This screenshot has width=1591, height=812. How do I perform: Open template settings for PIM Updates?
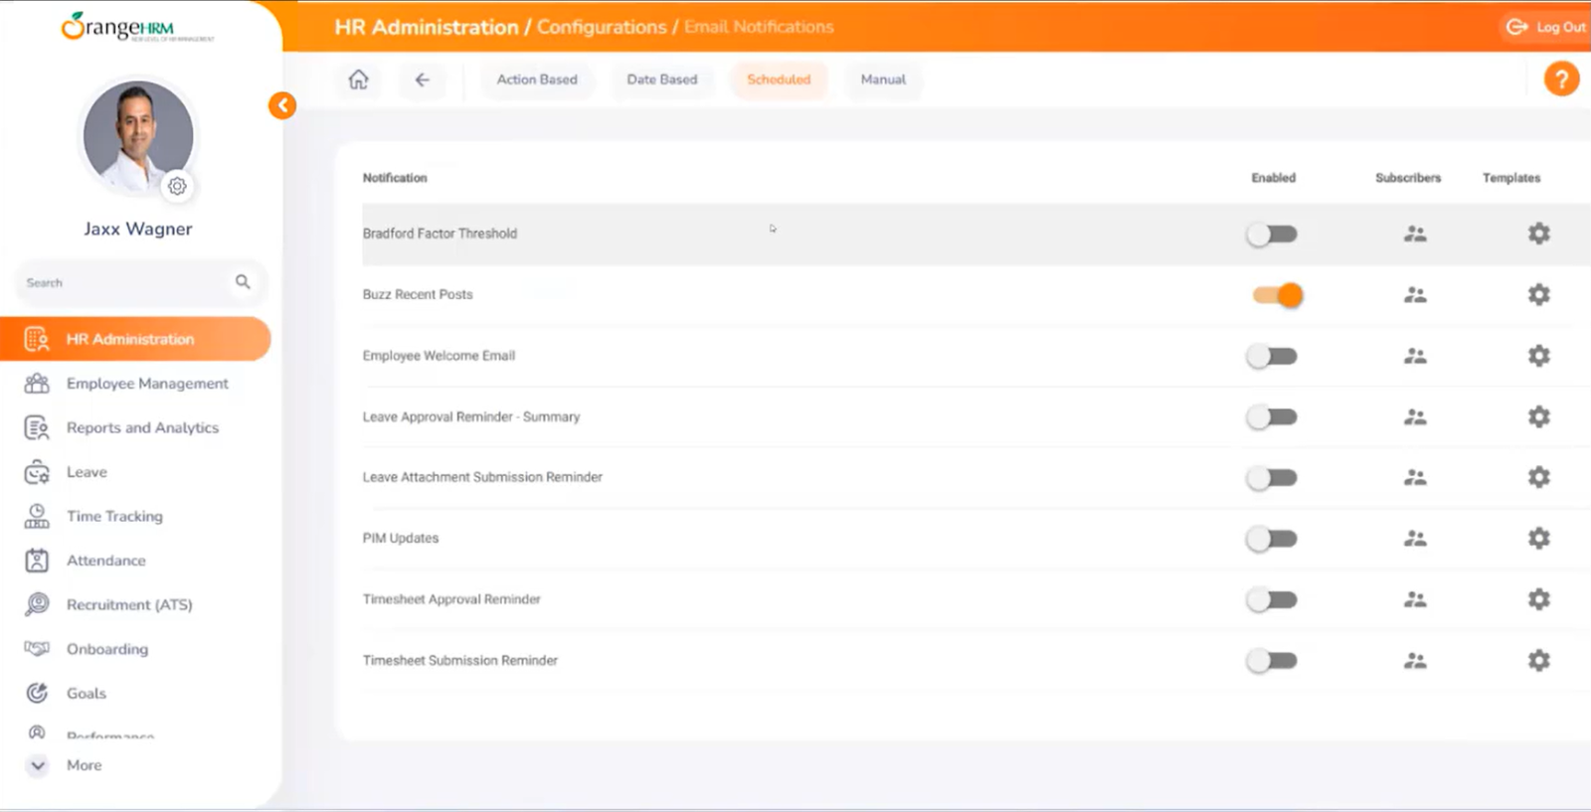click(1538, 539)
